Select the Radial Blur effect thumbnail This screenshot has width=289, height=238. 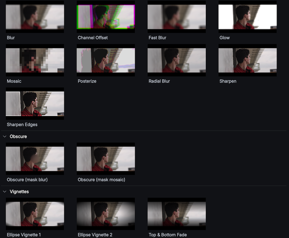coord(177,60)
